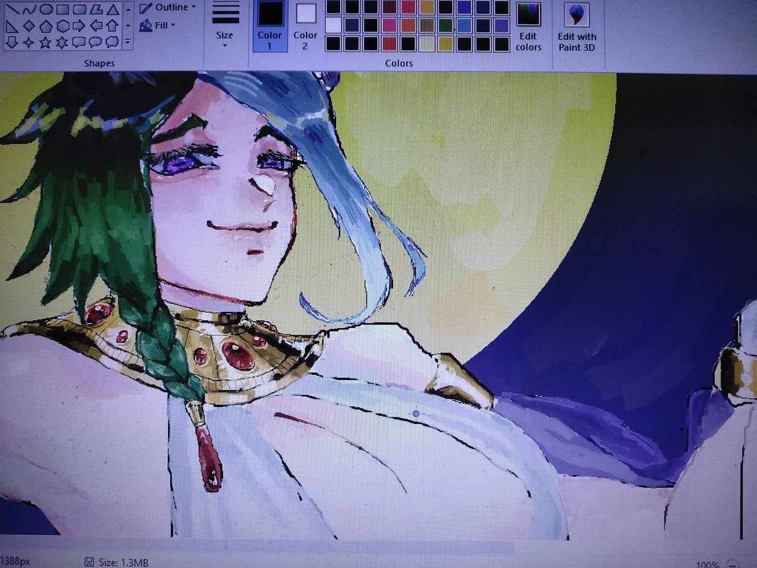
Task: Pick the pale cream swatch in bottom palette row
Action: (427, 44)
